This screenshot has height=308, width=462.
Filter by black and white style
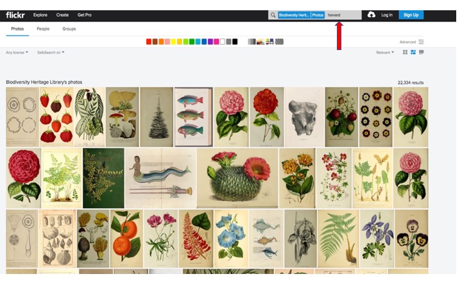(252, 42)
